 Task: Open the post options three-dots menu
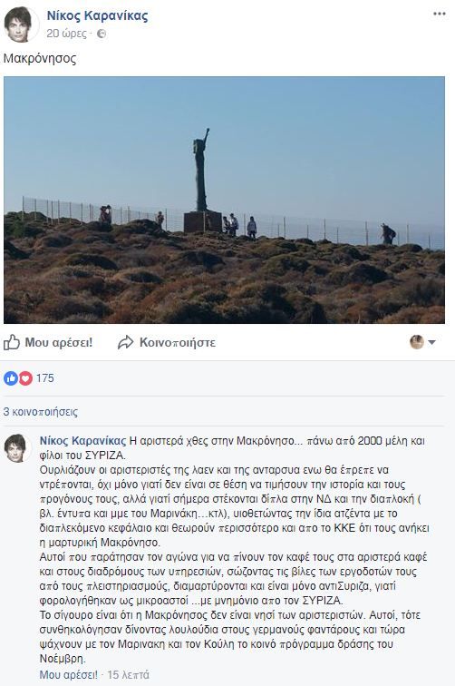(440, 14)
